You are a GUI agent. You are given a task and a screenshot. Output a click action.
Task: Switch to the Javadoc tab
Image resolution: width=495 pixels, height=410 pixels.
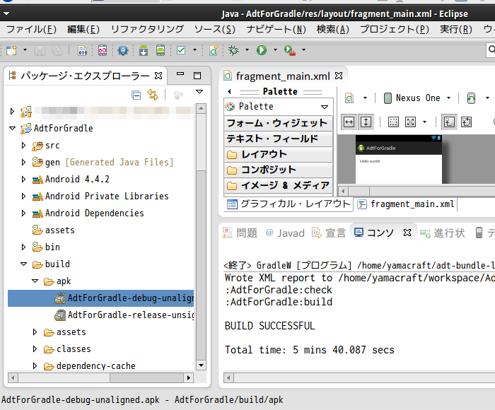click(285, 233)
